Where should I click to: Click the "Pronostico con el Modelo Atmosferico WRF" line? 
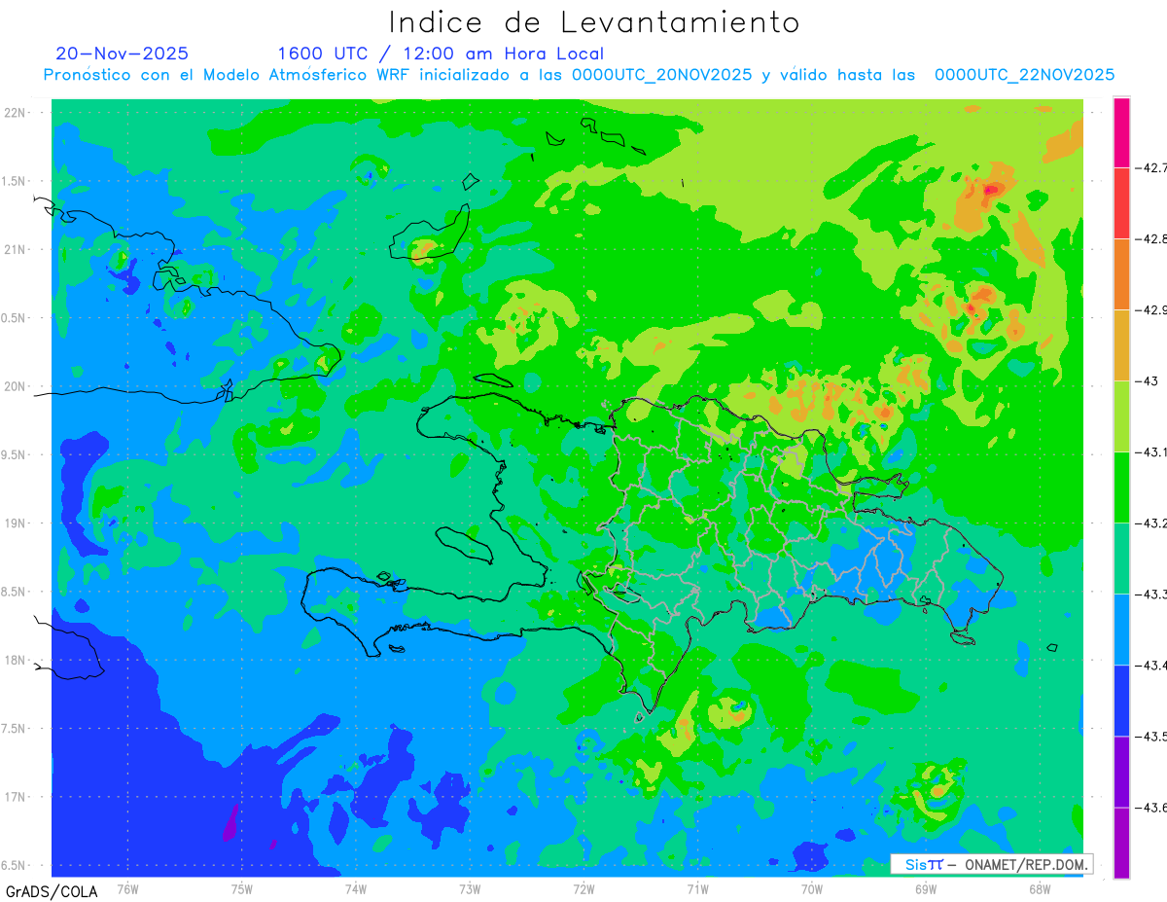pos(579,75)
